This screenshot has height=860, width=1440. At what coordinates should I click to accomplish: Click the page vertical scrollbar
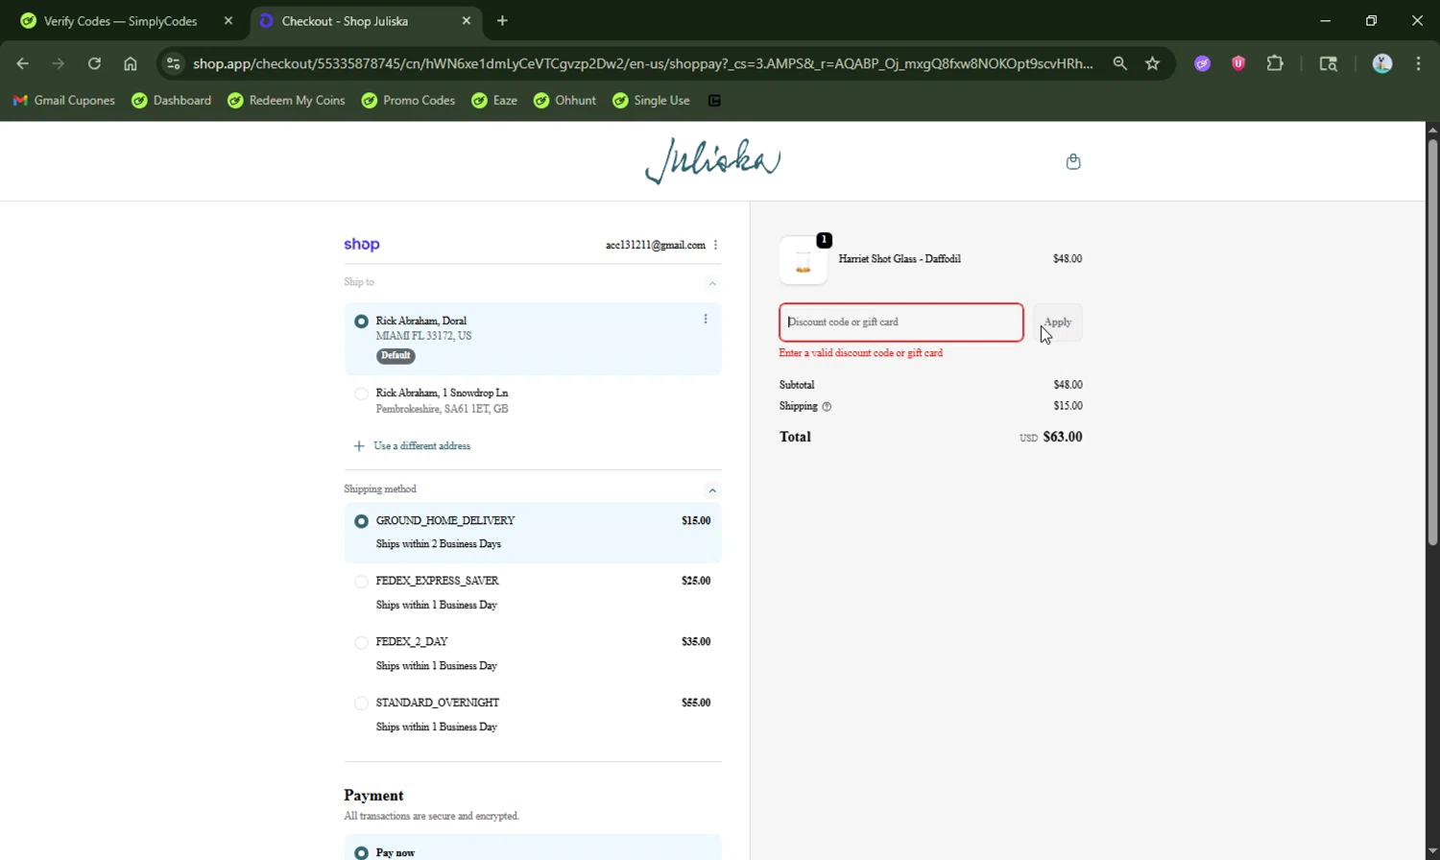coord(1432,343)
